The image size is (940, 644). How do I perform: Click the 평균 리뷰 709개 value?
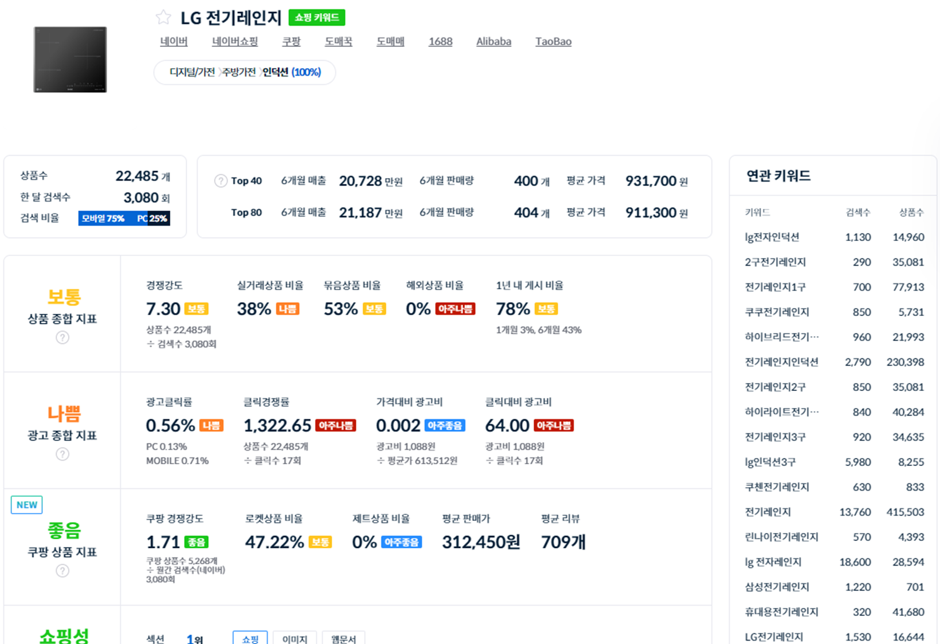pos(563,542)
